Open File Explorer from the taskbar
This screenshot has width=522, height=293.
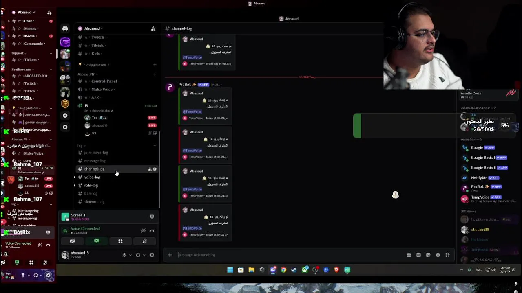coord(251,269)
